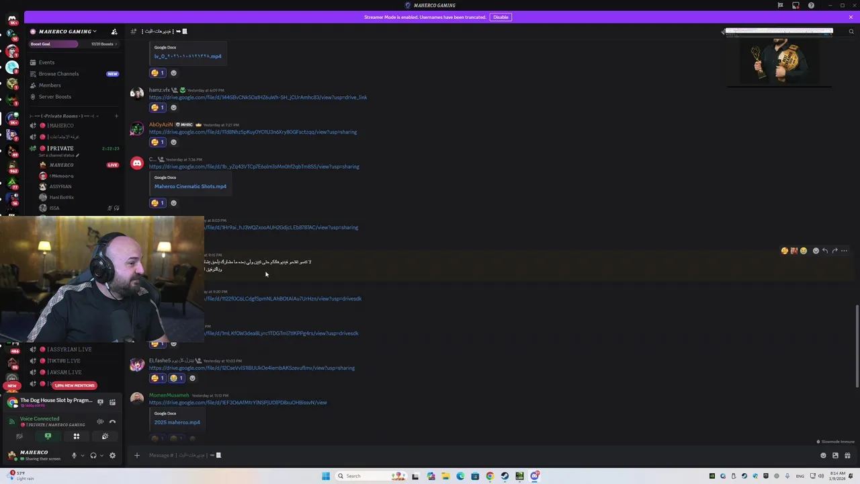This screenshot has width=860, height=484.
Task: Open the soundboard button
Action: click(x=105, y=436)
